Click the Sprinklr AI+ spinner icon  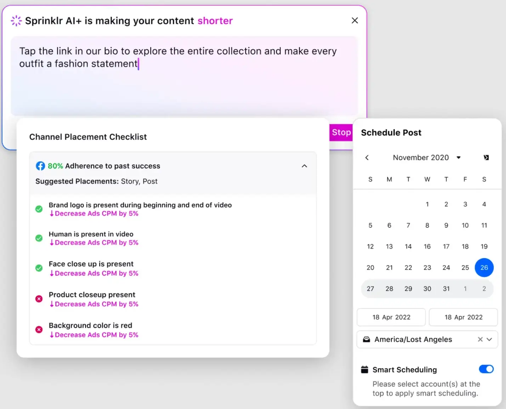[x=16, y=21]
